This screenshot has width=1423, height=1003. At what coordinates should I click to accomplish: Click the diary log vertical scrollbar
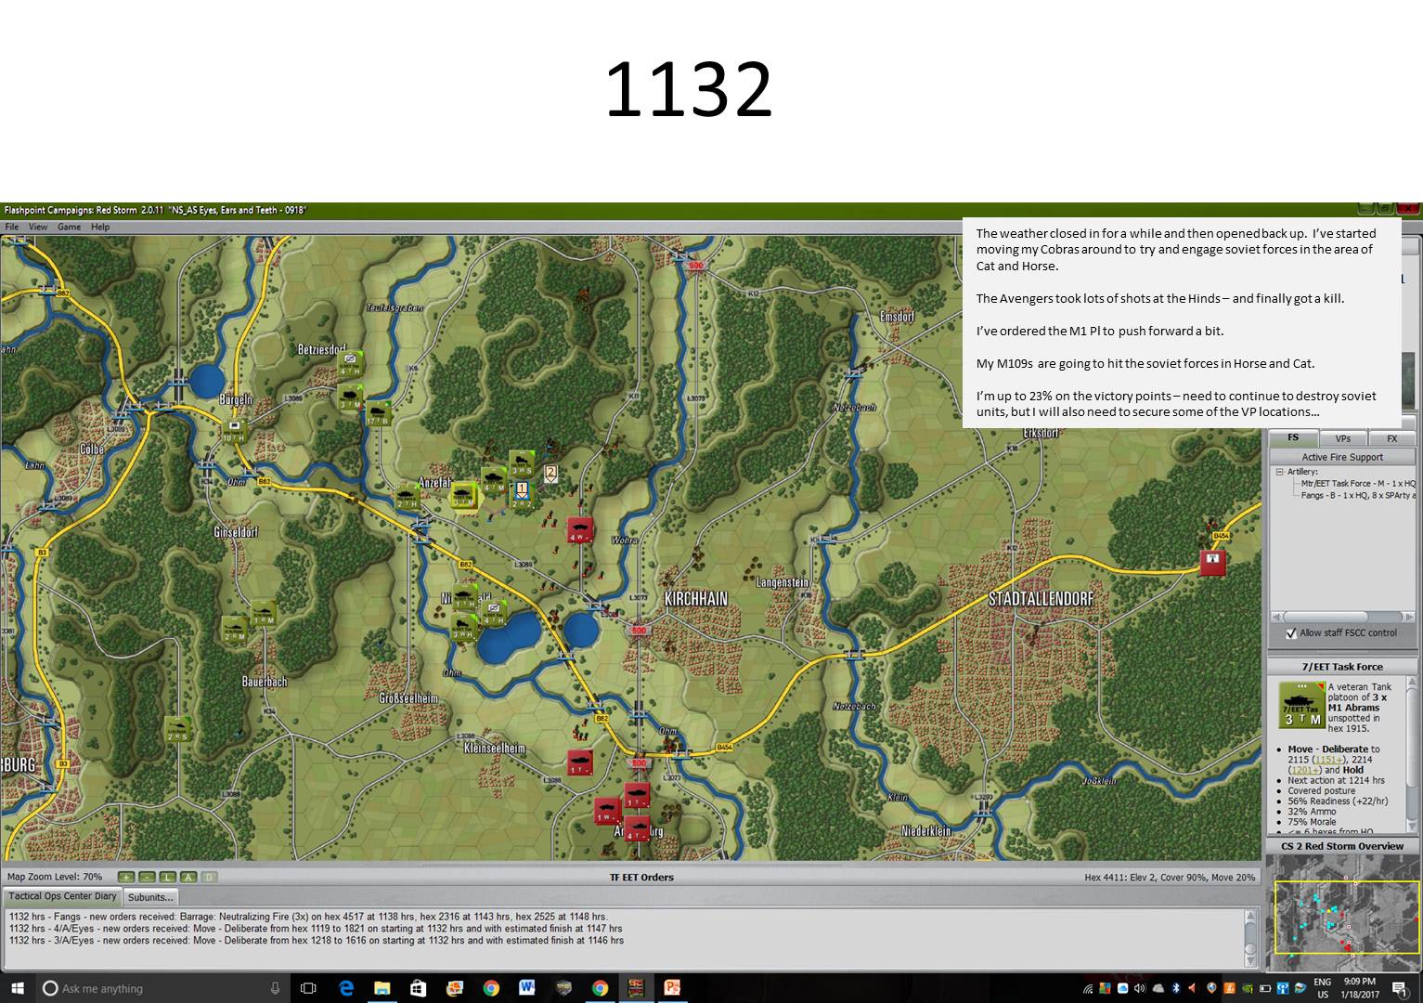(x=1251, y=938)
